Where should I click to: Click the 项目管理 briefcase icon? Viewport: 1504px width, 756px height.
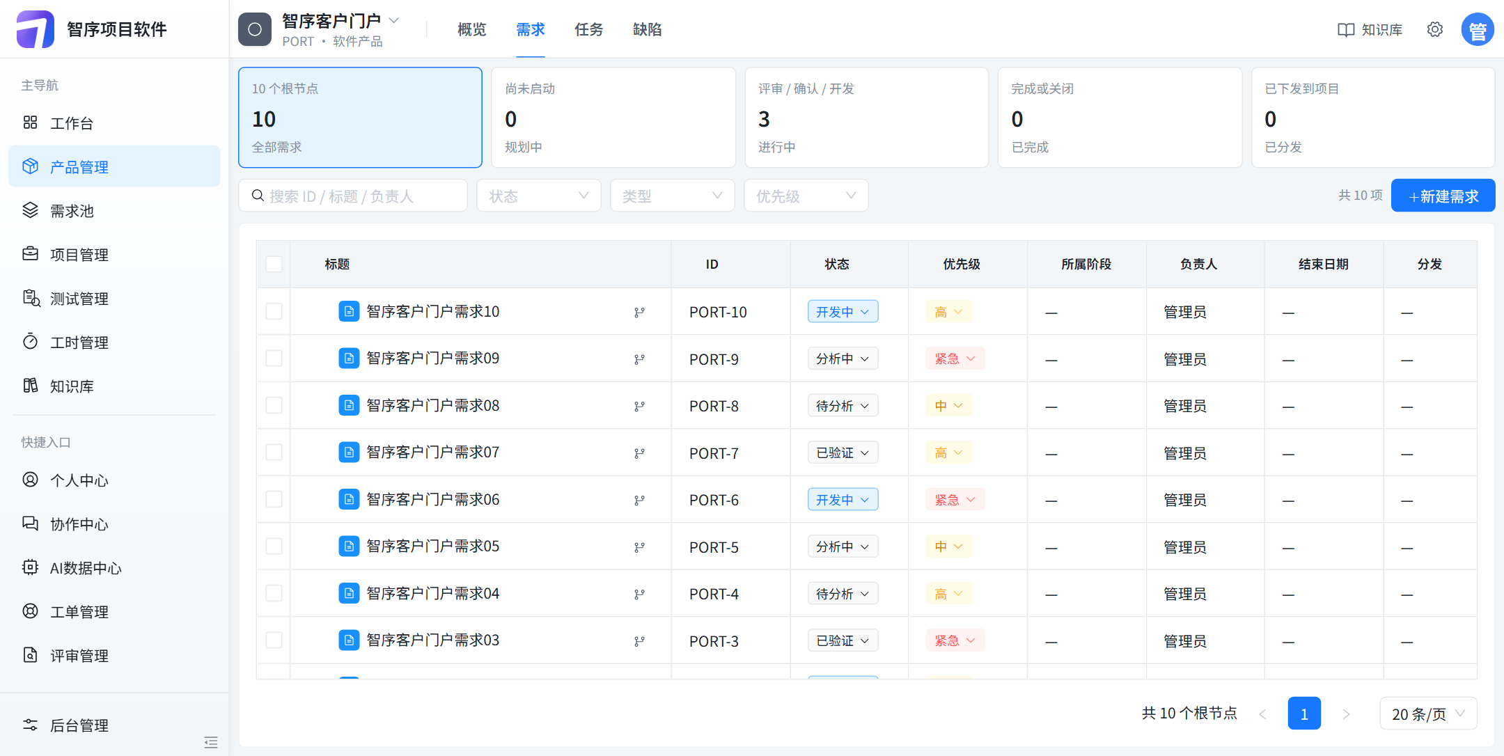tap(30, 254)
